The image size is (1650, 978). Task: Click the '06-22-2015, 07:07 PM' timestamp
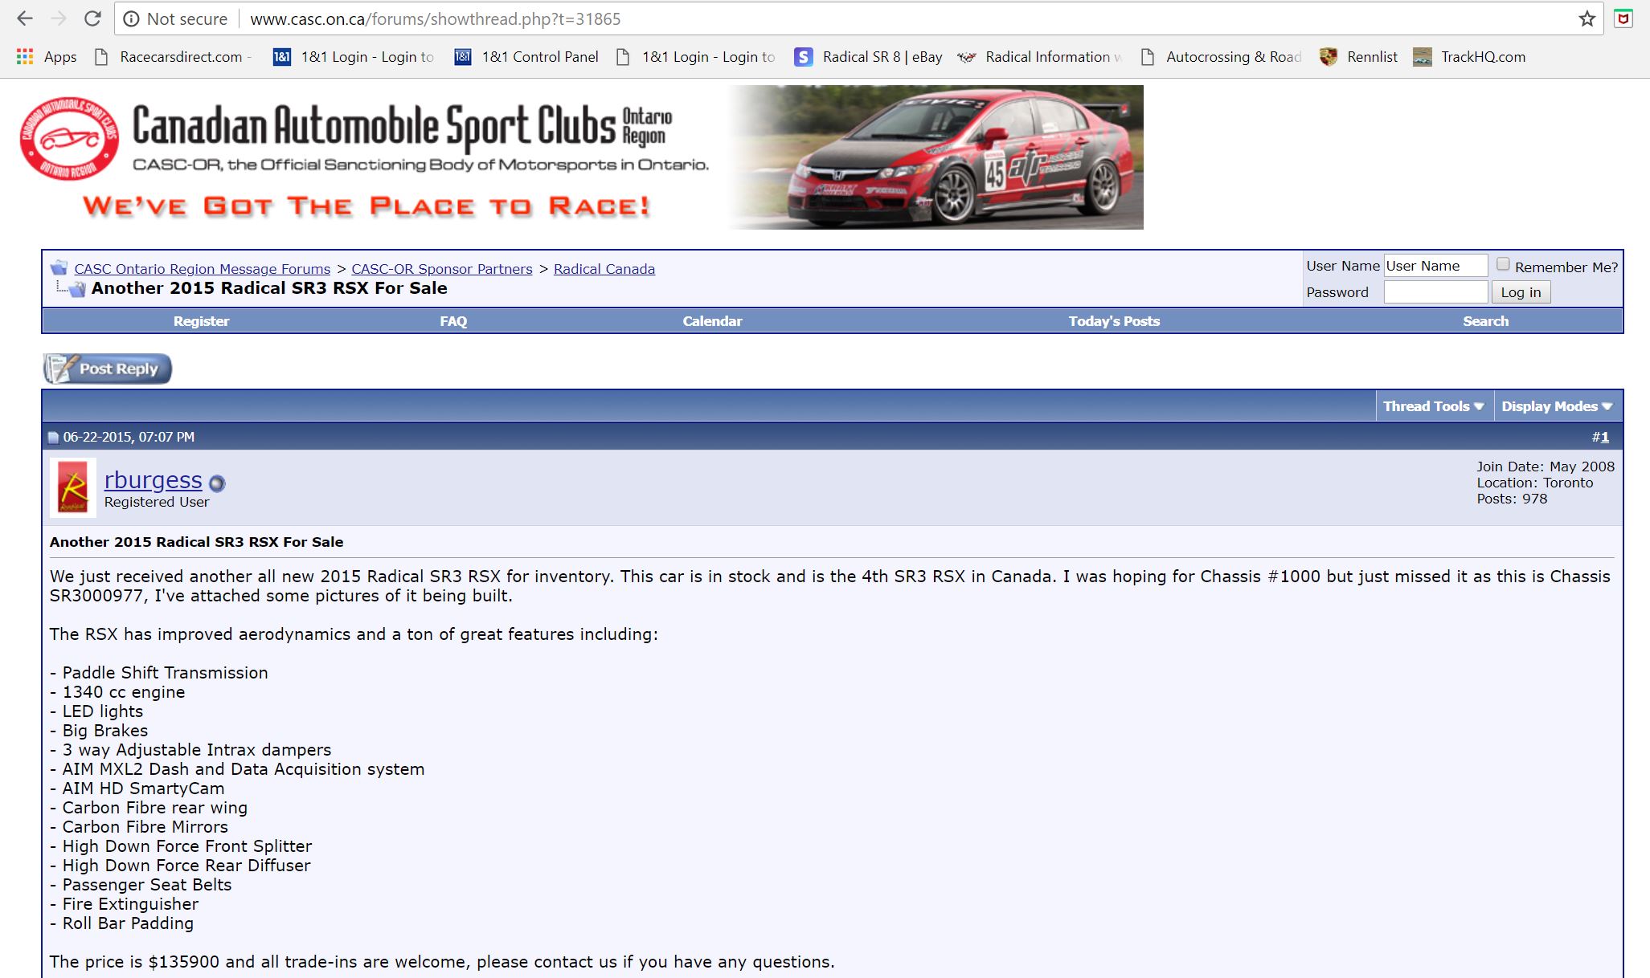tap(129, 437)
